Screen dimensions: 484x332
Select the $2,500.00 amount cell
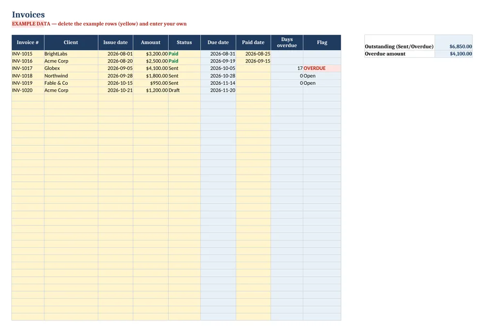151,61
